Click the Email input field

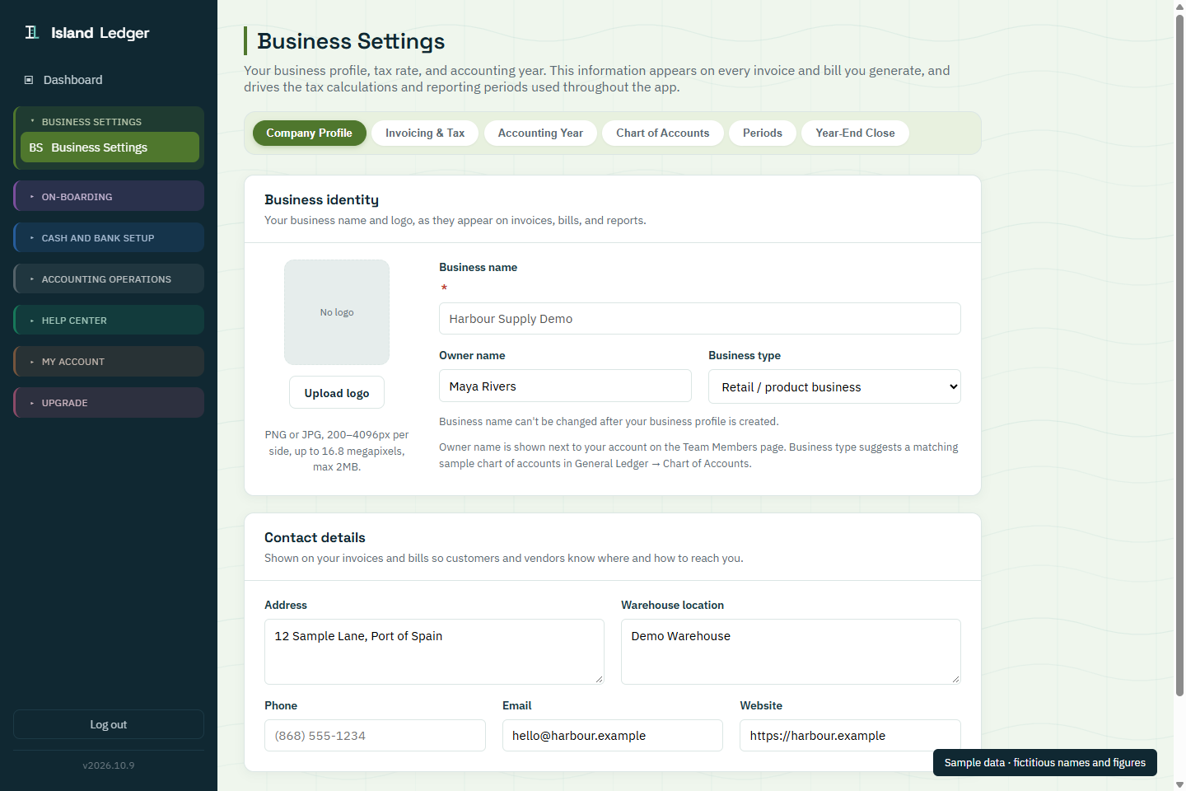point(613,735)
